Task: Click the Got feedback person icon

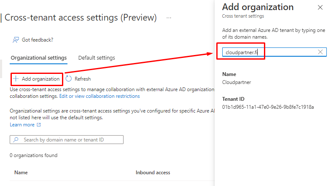Action: pos(16,40)
